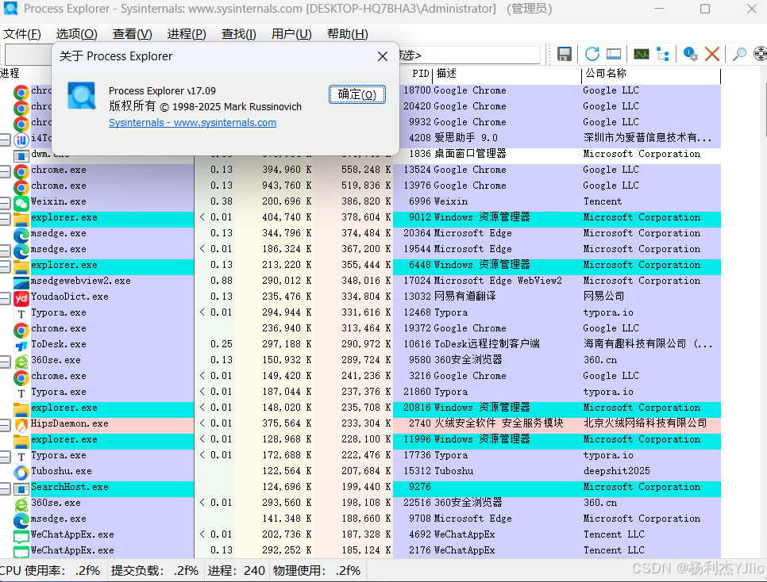The image size is (767, 582).
Task: Open the 选项(O) menu
Action: pos(77,34)
